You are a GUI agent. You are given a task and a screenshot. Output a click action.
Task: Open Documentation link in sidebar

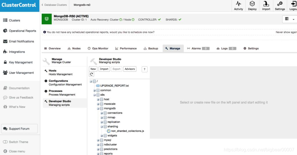pyautogui.click(x=16, y=88)
